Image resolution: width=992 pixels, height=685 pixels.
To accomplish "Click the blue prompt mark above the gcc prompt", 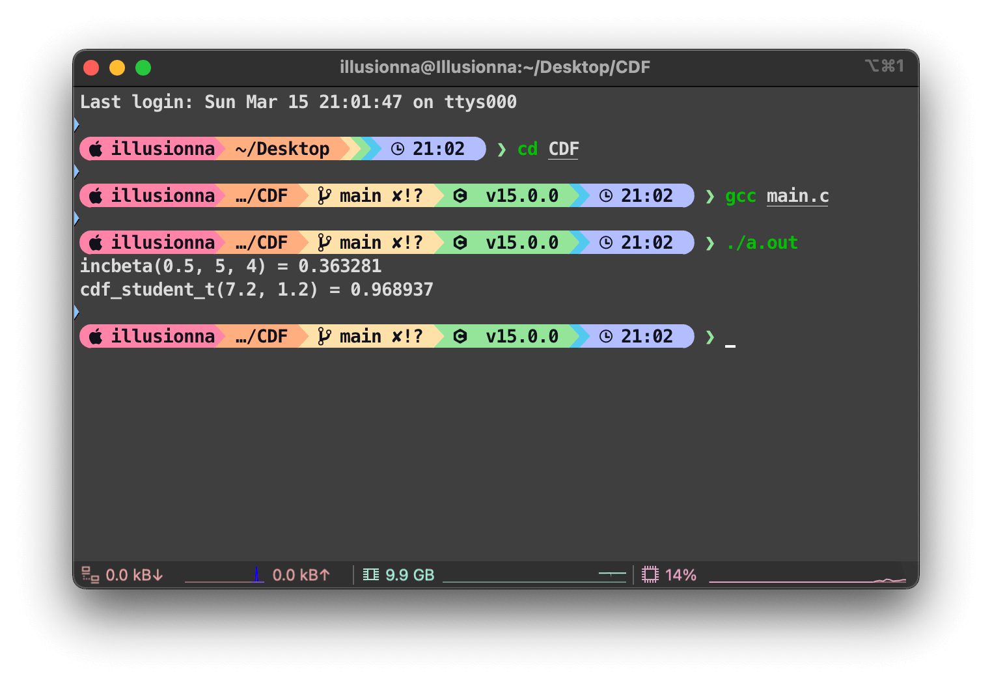I will [x=76, y=171].
